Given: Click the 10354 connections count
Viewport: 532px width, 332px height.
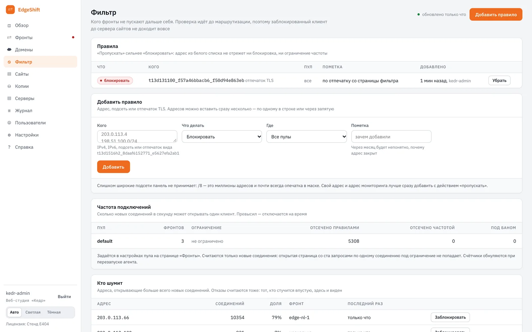Looking at the screenshot, I should (x=237, y=318).
